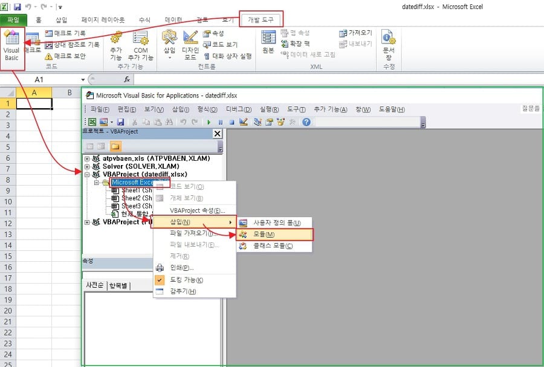Switch to the 수식 ribbon tab

144,20
